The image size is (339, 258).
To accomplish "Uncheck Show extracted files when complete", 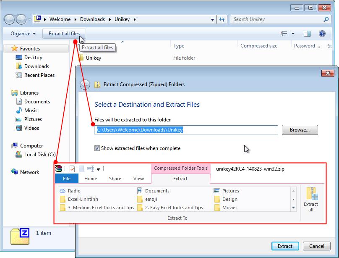I will 97,148.
